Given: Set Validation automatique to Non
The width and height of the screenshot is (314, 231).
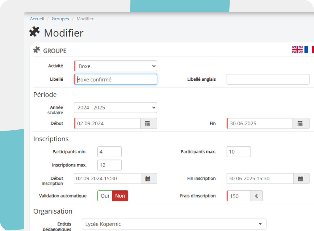Looking at the screenshot, I should [x=120, y=196].
